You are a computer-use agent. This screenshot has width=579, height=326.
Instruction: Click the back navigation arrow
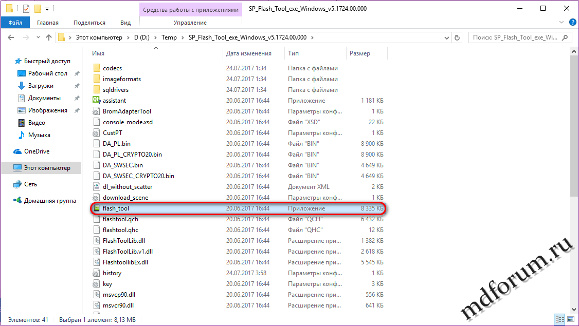click(11, 37)
